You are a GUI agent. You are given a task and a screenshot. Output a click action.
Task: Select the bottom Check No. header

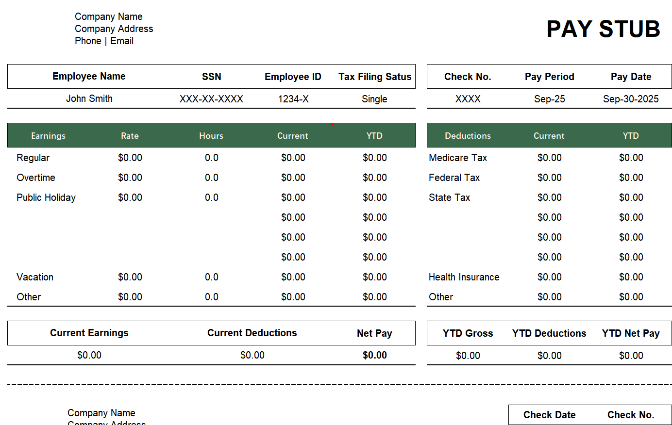(x=631, y=415)
